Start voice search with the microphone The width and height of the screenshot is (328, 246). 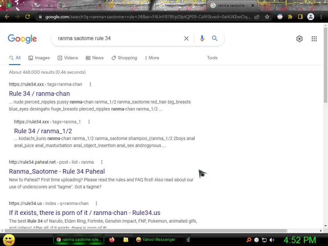coord(202,38)
